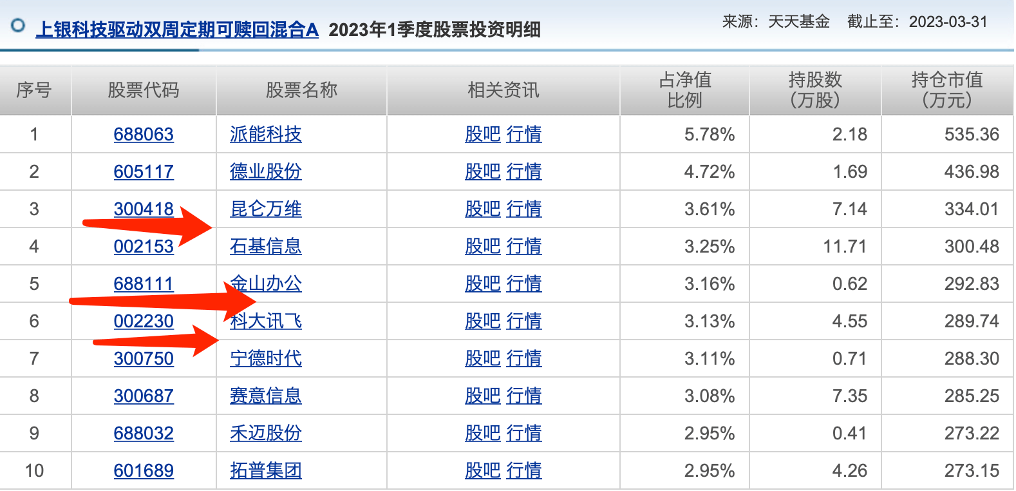This screenshot has width=1016, height=491.
Task: Open the 昆仑万维 stock name link
Action: [x=265, y=209]
